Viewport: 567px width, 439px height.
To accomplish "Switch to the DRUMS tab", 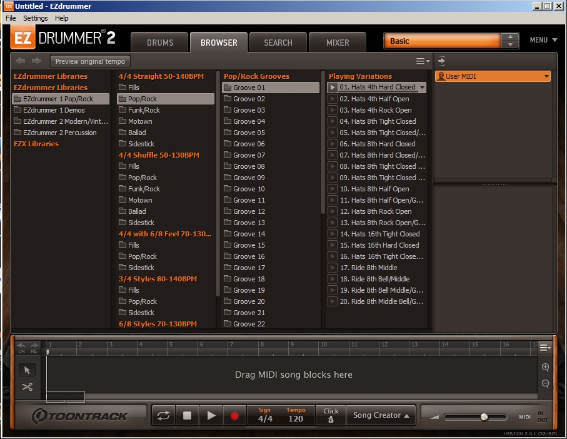I will click(x=160, y=43).
